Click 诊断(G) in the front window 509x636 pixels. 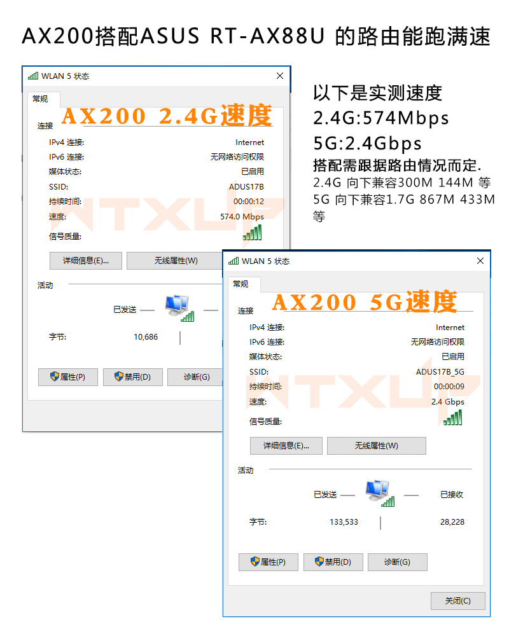point(398,562)
